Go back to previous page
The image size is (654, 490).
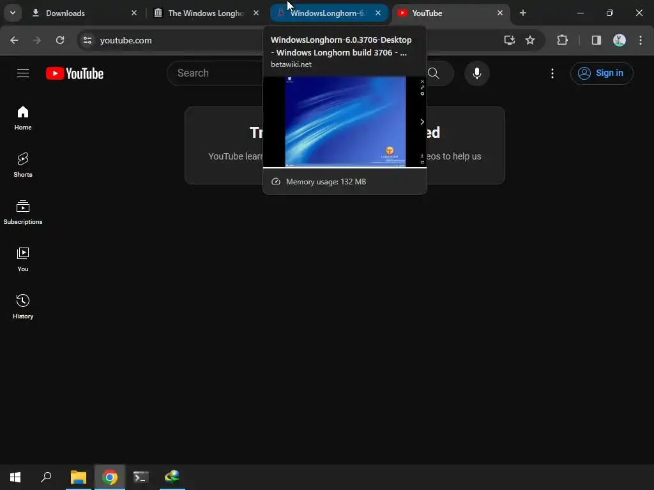click(x=14, y=40)
